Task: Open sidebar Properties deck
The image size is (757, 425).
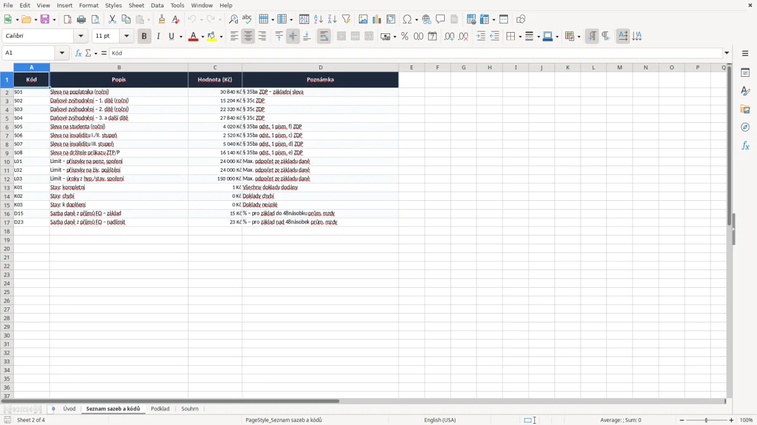Action: (745, 73)
